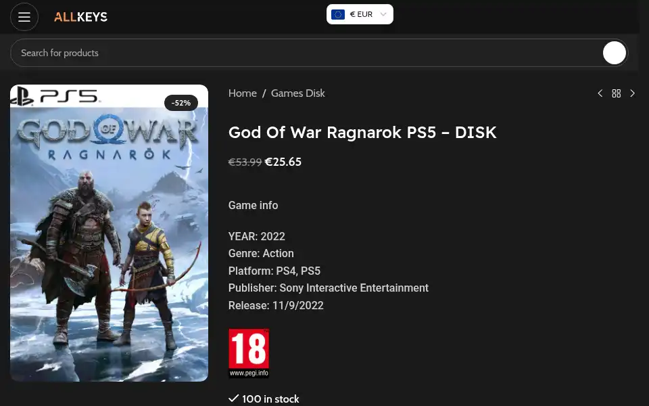The image size is (649, 406).
Task: Click the in-stock checkmark icon
Action: point(233,398)
